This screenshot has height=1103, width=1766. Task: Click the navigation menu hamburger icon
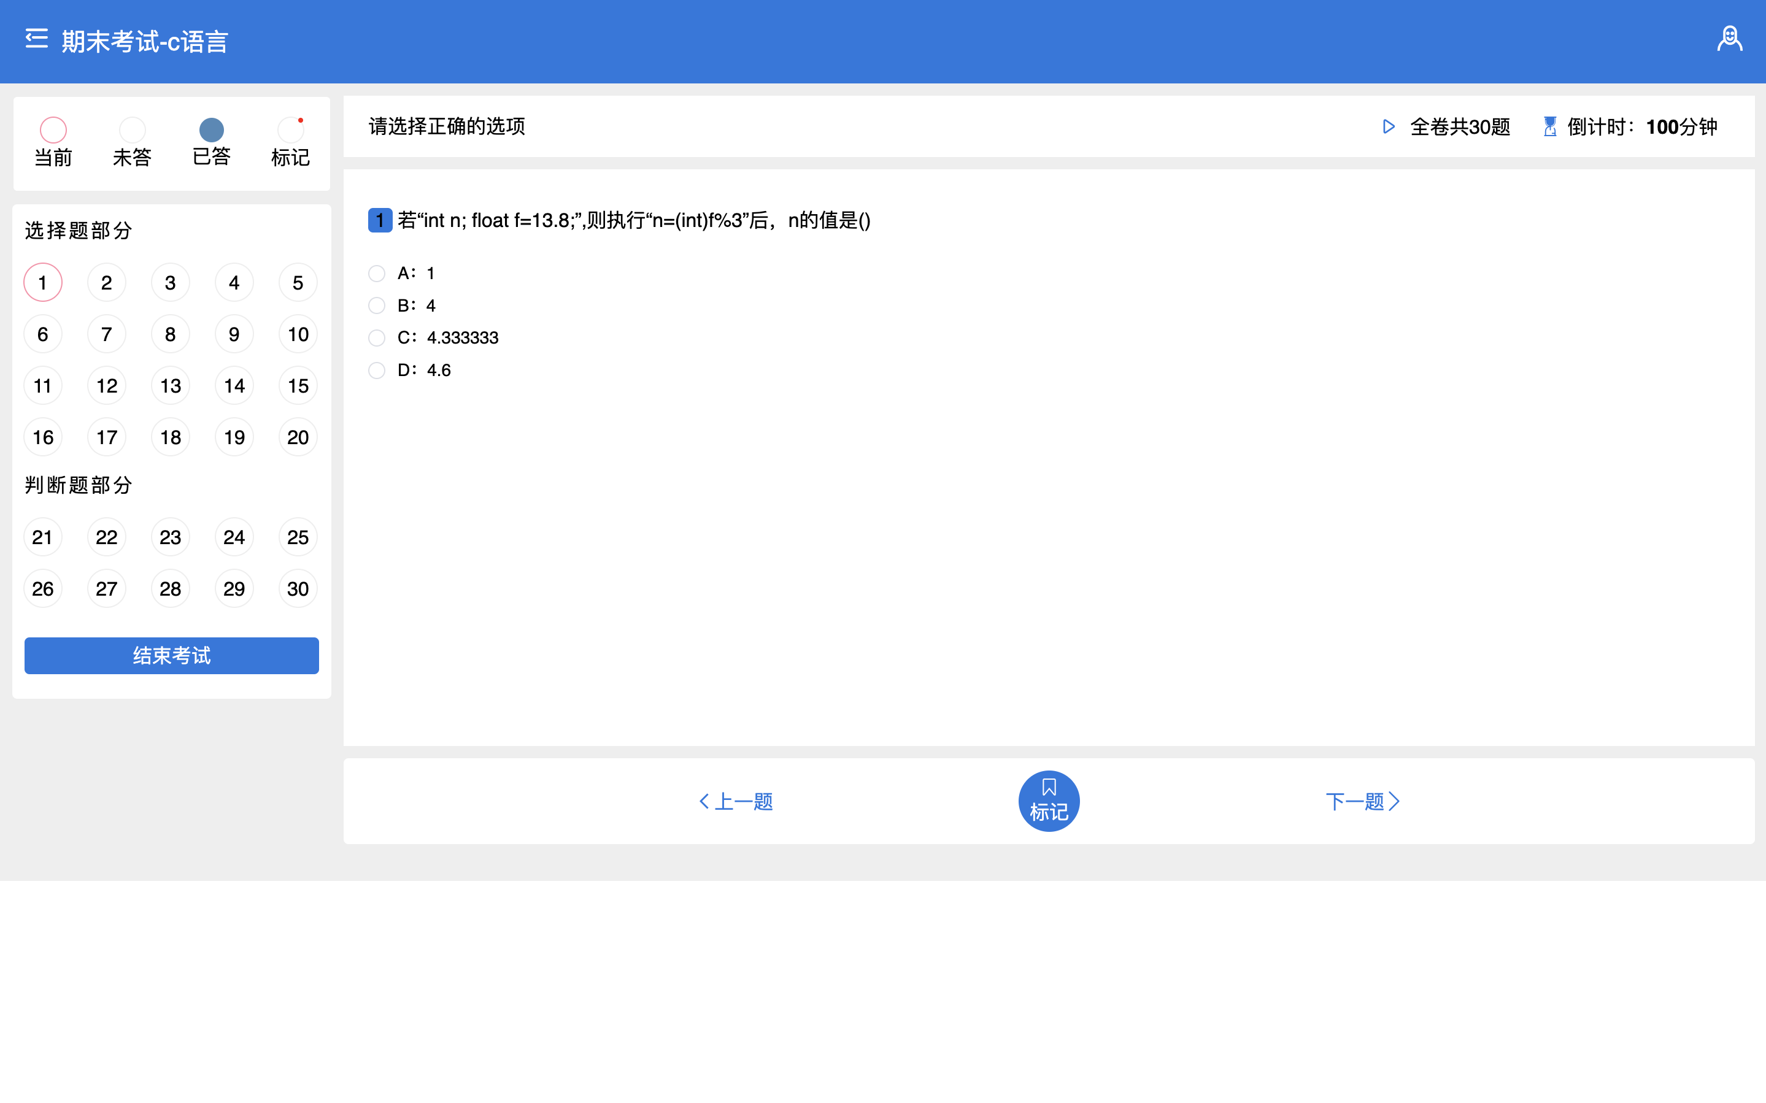tap(34, 38)
